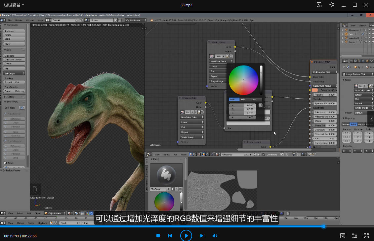Toggle visibility eye of Eyes object in outliner
This screenshot has height=241, width=374.
[365, 34]
